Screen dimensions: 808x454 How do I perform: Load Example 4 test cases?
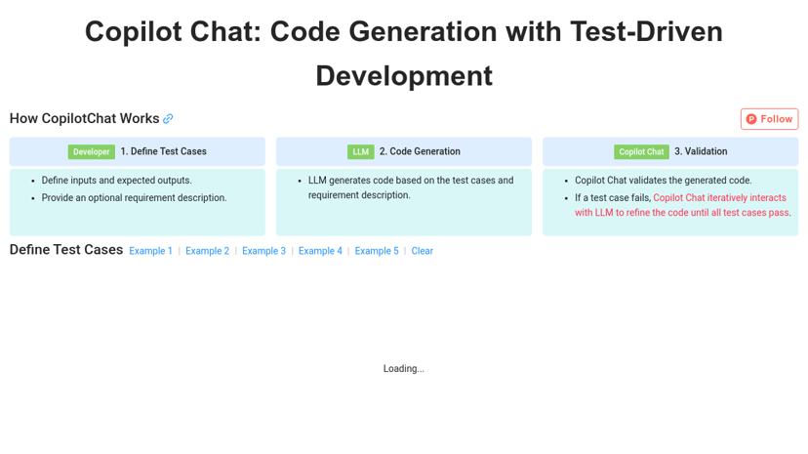320,251
